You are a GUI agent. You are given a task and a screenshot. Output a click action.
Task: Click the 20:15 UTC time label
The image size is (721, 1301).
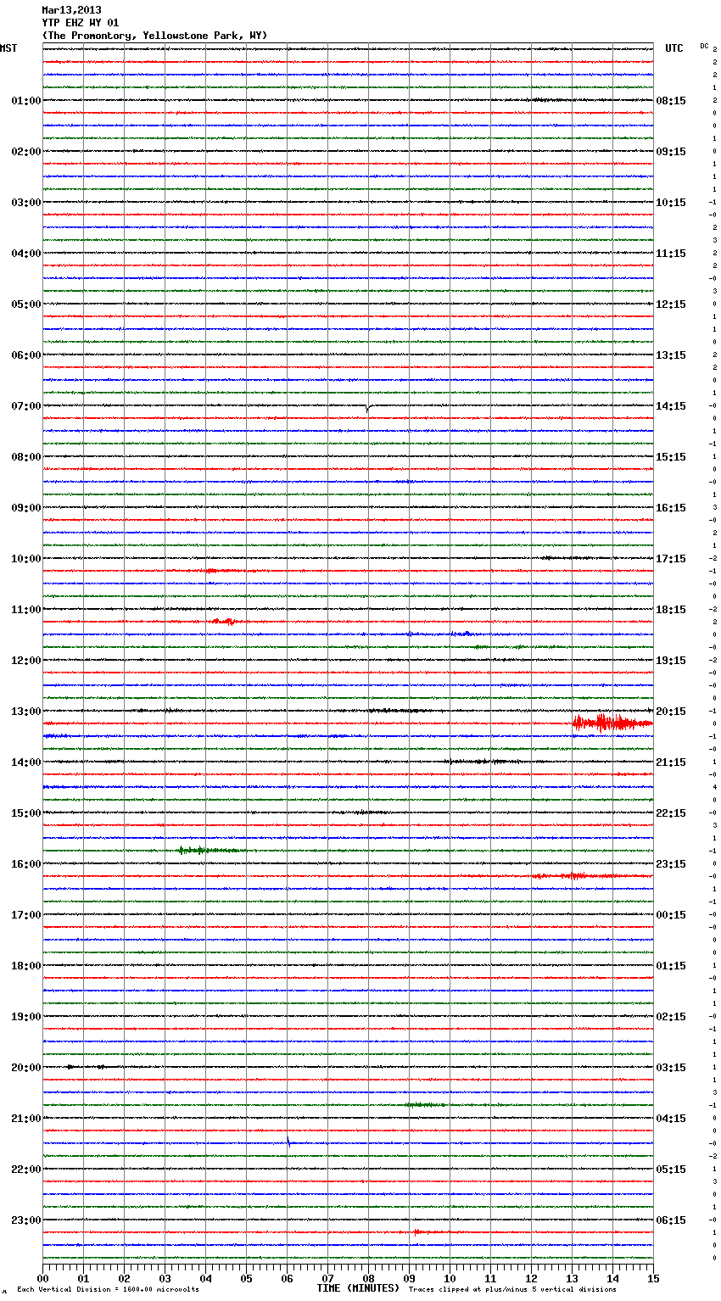pyautogui.click(x=671, y=712)
